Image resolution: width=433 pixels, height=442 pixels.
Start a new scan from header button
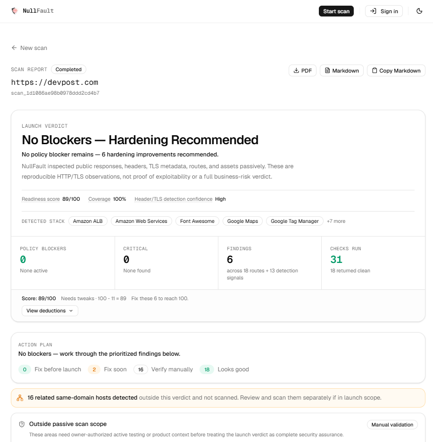(336, 11)
